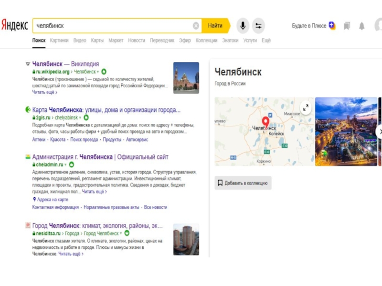Screen dimensions: 382x286
Task: Open the user profile avatar
Action: point(379,25)
